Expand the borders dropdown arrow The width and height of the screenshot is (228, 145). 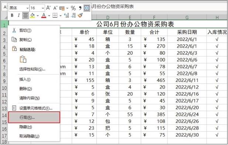[61, 15]
